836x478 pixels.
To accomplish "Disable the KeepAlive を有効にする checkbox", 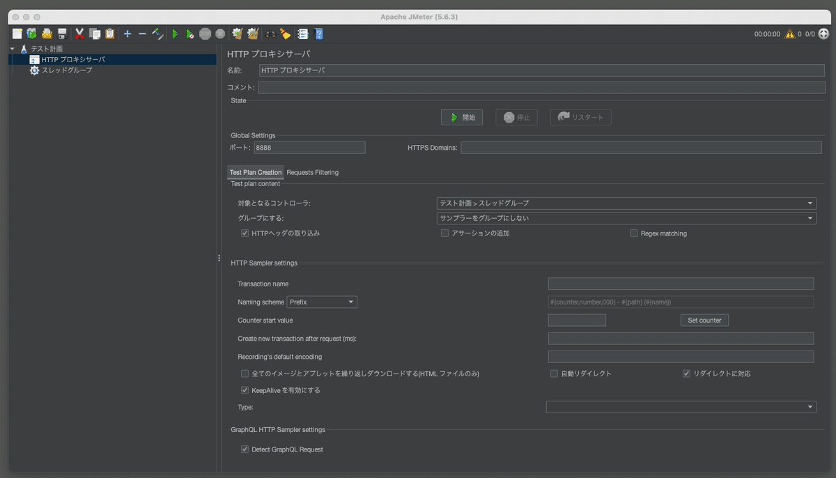I will point(245,390).
